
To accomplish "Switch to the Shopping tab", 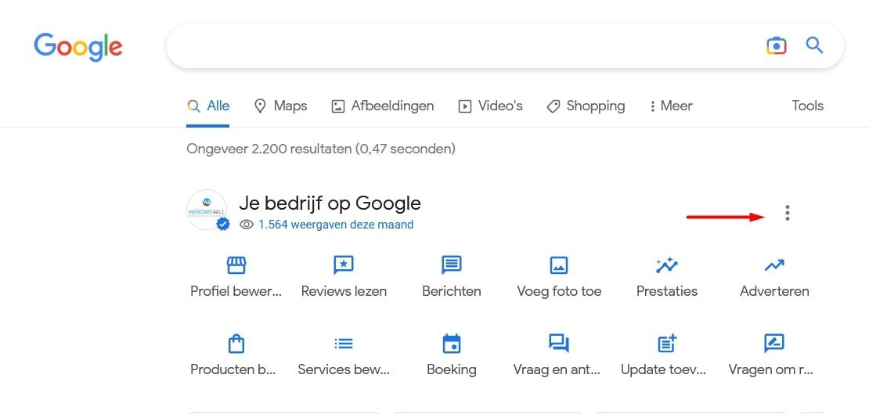I will pyautogui.click(x=586, y=106).
